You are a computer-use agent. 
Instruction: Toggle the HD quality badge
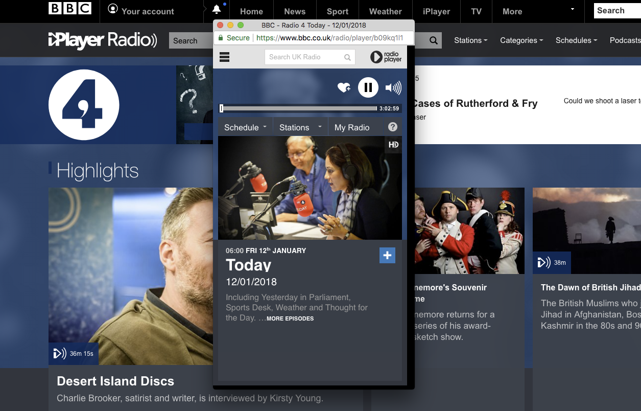click(393, 145)
